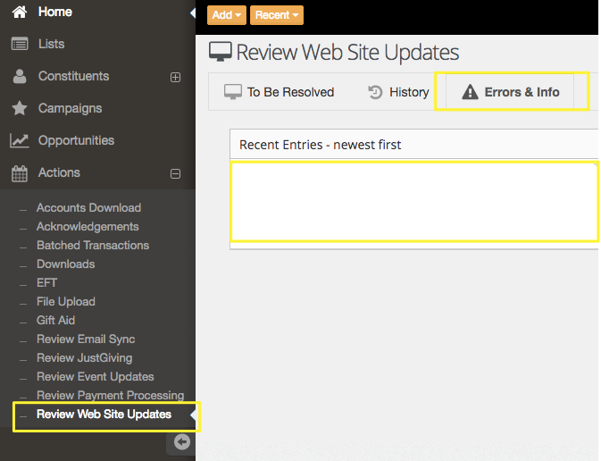Open Review Web Site Updates link
Viewport: 601px width, 461px height.
(x=104, y=415)
